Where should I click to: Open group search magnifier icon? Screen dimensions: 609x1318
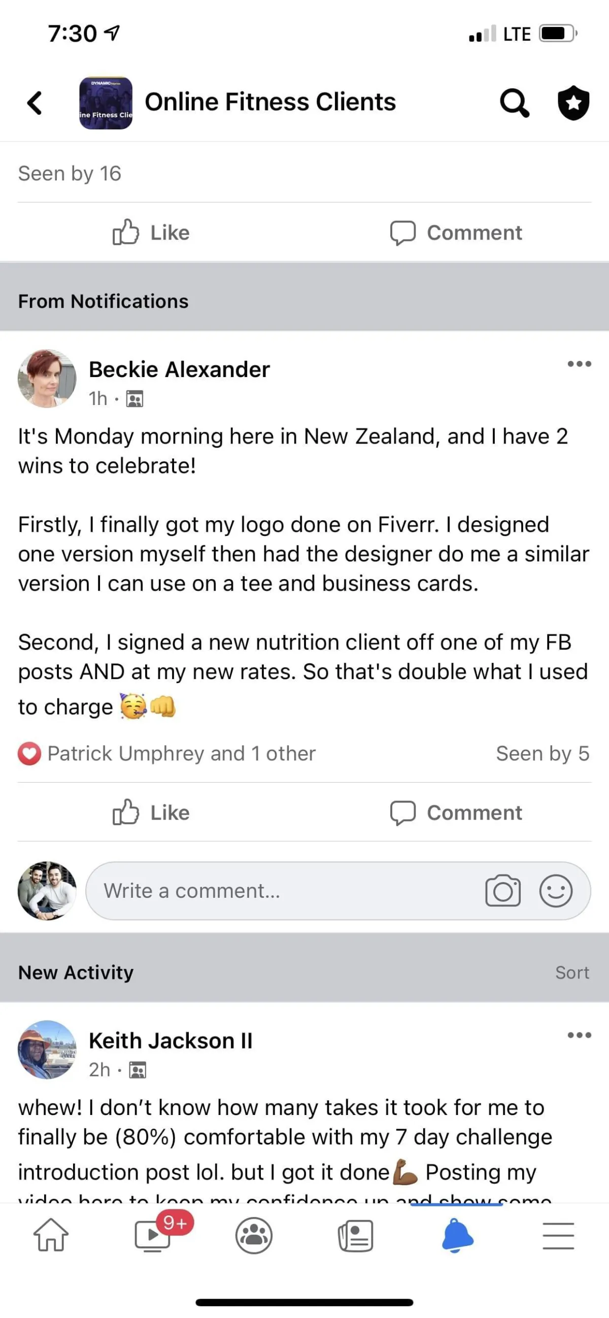tap(514, 103)
